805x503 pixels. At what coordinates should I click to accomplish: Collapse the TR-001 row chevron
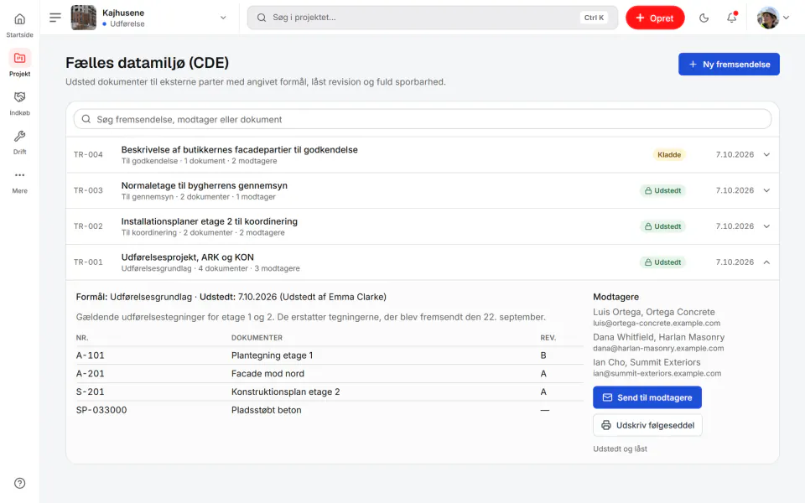tap(766, 262)
